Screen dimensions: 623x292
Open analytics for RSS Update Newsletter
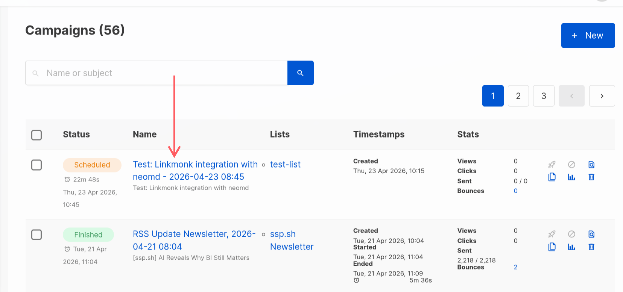[x=571, y=247]
